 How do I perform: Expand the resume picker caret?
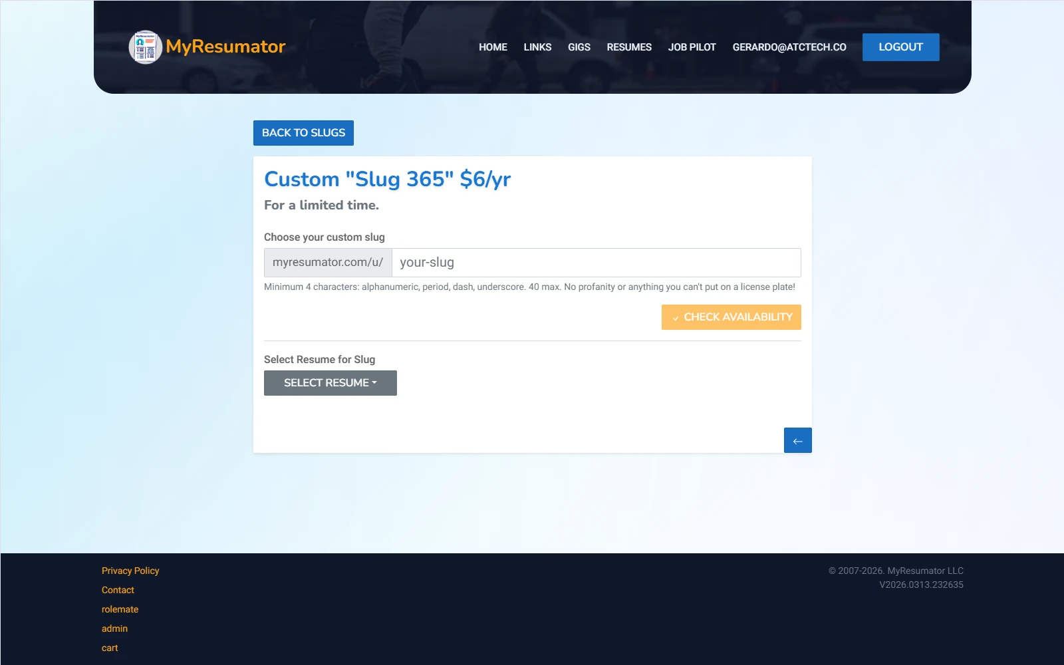373,382
